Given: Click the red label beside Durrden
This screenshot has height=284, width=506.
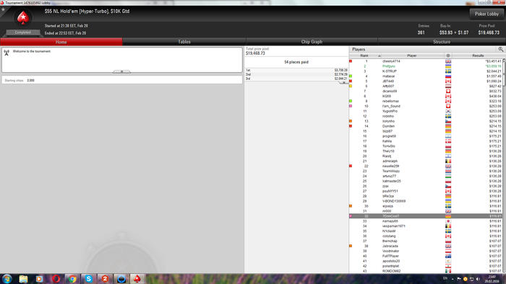Looking at the screenshot, I should click(351, 126).
